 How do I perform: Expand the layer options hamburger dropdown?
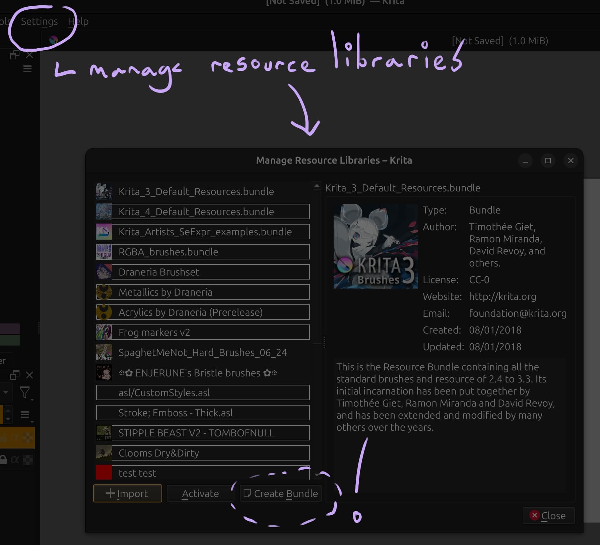coord(25,415)
